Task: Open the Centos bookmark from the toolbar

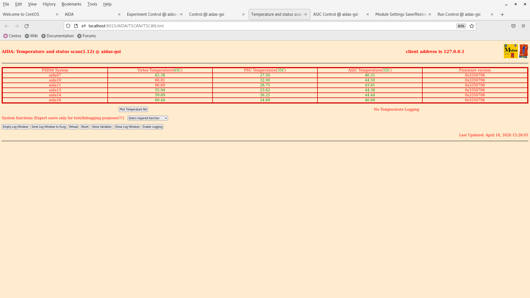Action: pos(12,36)
